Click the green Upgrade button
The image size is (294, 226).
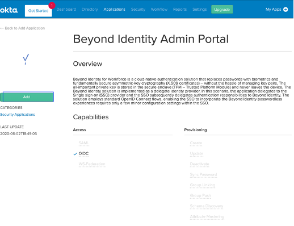click(222, 10)
